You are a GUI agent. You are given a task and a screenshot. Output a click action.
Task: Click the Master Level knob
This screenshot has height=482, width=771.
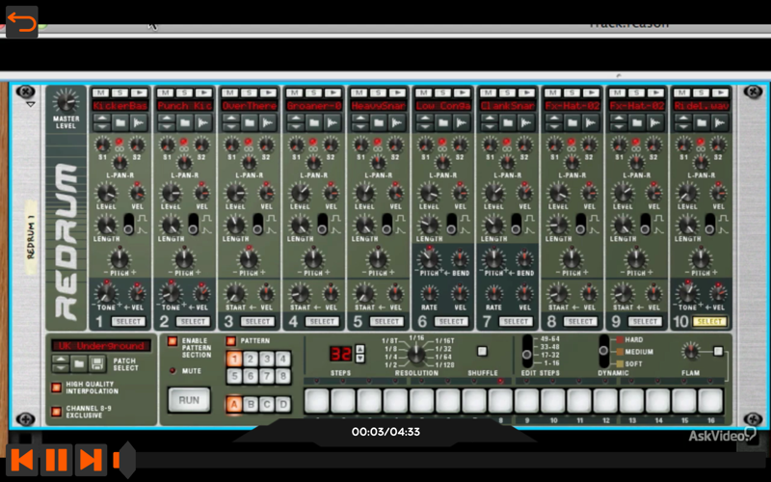point(66,101)
